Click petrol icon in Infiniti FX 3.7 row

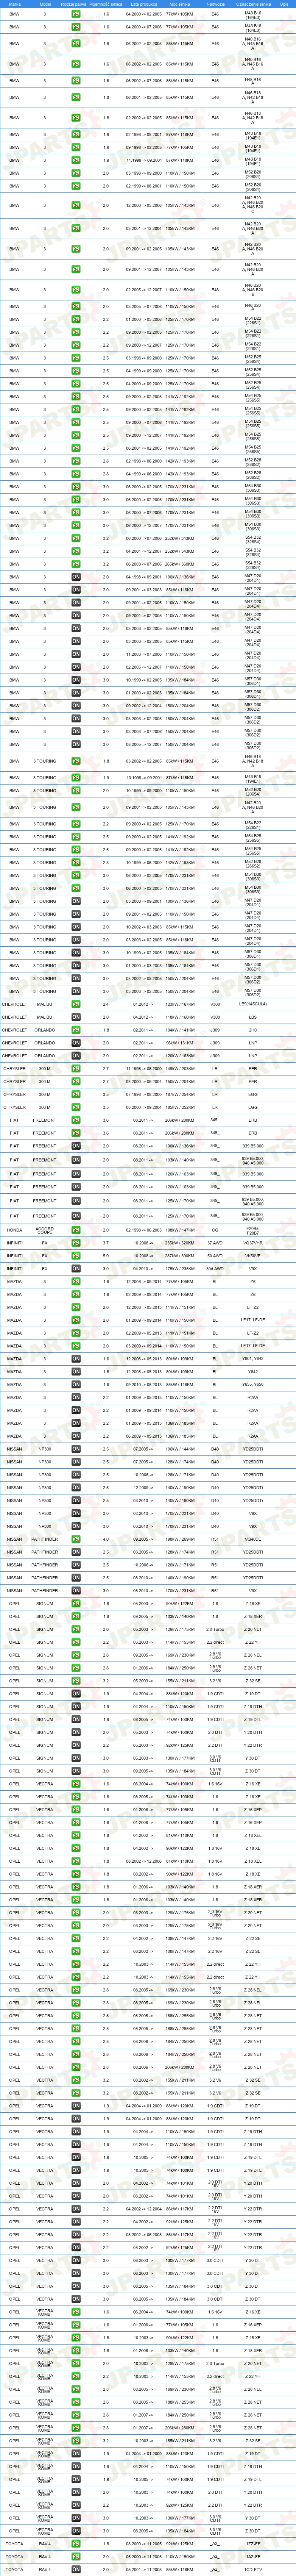pos(76,1243)
